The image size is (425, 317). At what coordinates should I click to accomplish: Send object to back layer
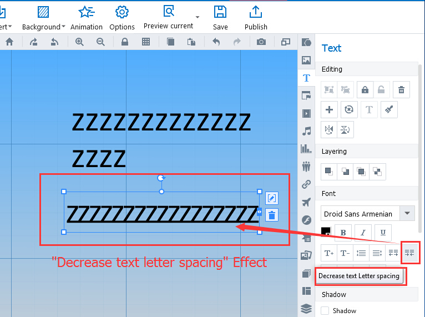[x=345, y=172]
